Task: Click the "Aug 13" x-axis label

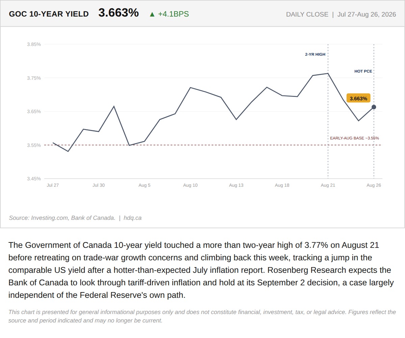Action: 236,185
